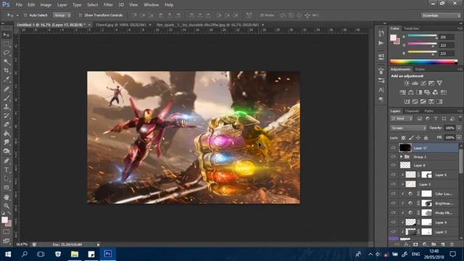Open the Image menu

pyautogui.click(x=46, y=5)
